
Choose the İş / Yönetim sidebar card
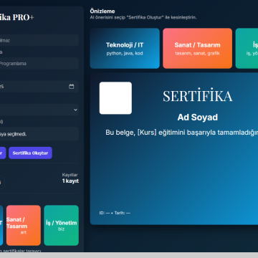pos(61,225)
